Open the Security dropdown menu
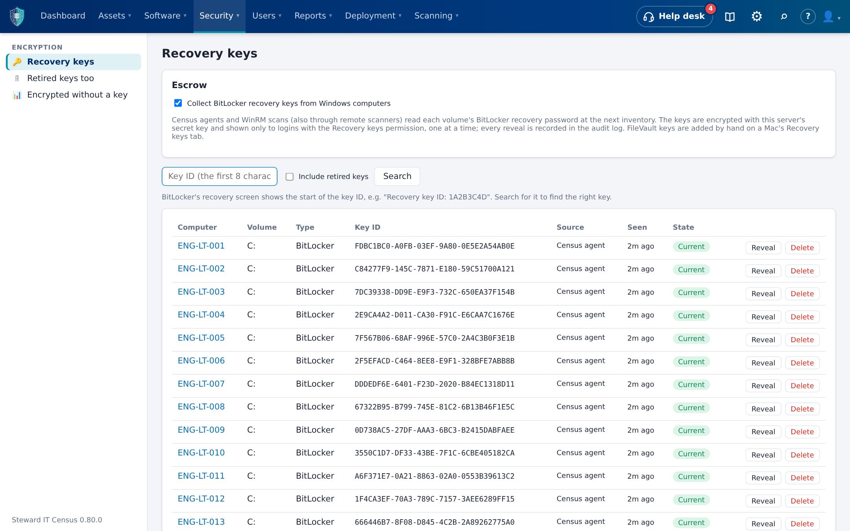Viewport: 850px width, 531px height. [219, 16]
